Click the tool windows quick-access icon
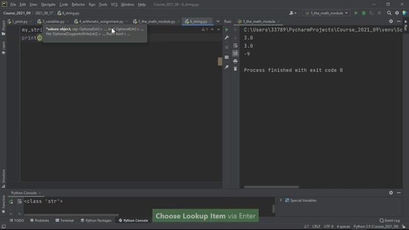The height and width of the screenshot is (230, 409). pyautogui.click(x=3, y=227)
